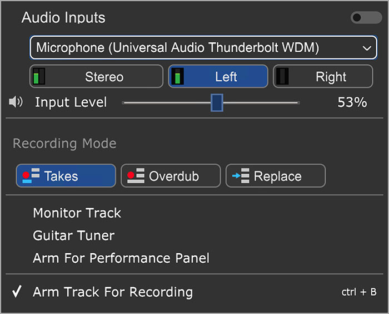This screenshot has height=314, width=389.
Task: Select Monitor Track menu entry
Action: coord(77,213)
